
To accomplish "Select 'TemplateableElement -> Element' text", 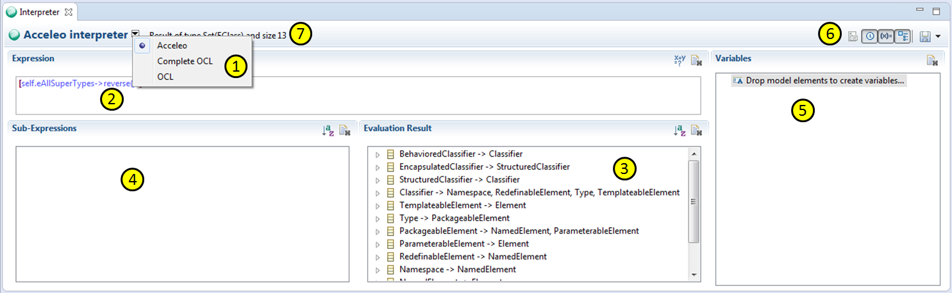I will (x=463, y=205).
